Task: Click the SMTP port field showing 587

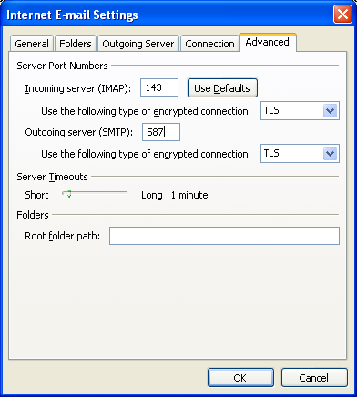Action: pos(161,132)
